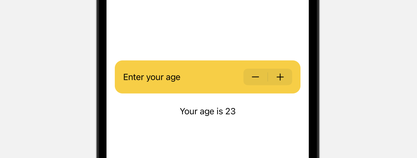The image size is (417, 158).
Task: Click the black left bezel of the device
Action: [102, 79]
